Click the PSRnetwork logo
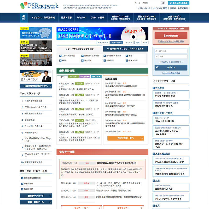209x209 pixels. click(x=39, y=5)
